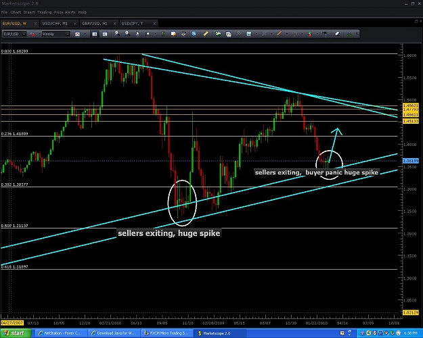Open the Help menu
This screenshot has width=423, height=338.
pyautogui.click(x=83, y=12)
